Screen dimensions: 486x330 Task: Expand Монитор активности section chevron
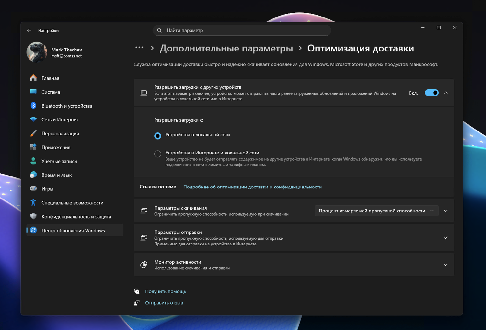446,265
